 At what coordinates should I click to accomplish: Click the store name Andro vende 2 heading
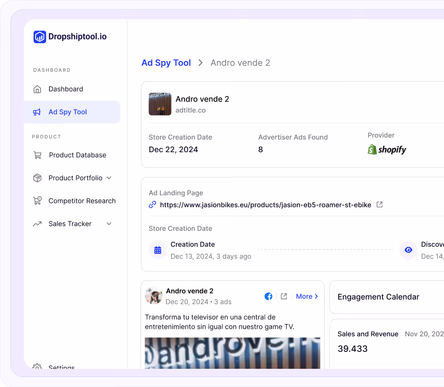point(202,99)
